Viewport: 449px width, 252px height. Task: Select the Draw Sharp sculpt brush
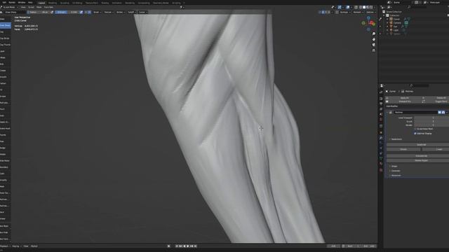5,25
